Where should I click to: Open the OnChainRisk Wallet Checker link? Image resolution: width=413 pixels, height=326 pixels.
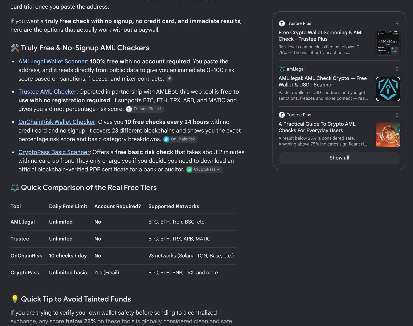click(x=57, y=122)
